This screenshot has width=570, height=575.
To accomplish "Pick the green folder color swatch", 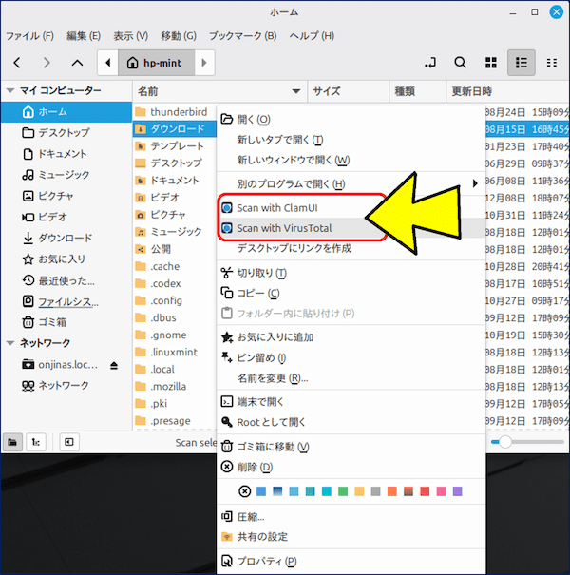I will click(x=343, y=491).
